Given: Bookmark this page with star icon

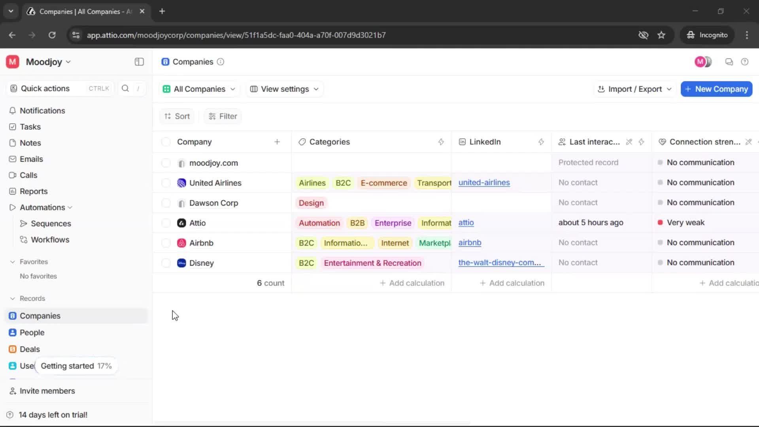Looking at the screenshot, I should [661, 35].
